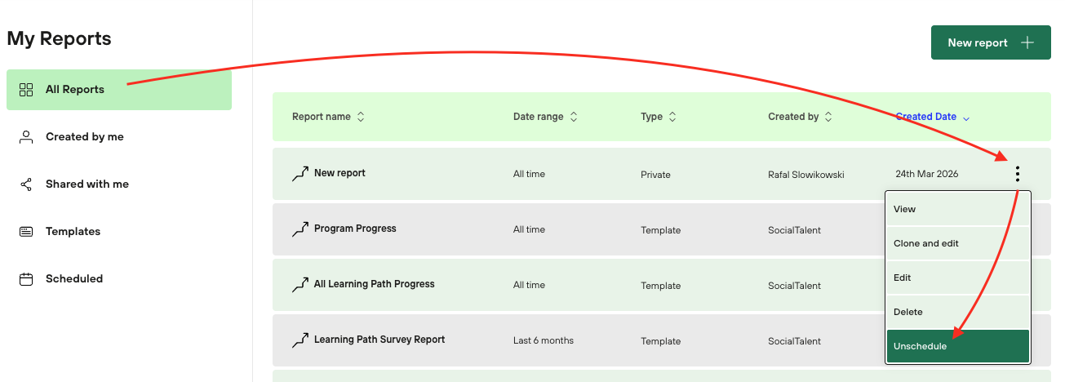Click the Templates sidebar icon
Image resolution: width=1065 pixels, height=382 pixels.
26,232
